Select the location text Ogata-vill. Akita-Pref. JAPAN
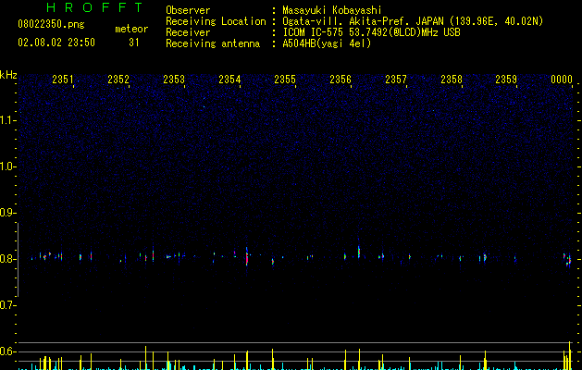The height and width of the screenshot is (370, 582). pos(363,21)
